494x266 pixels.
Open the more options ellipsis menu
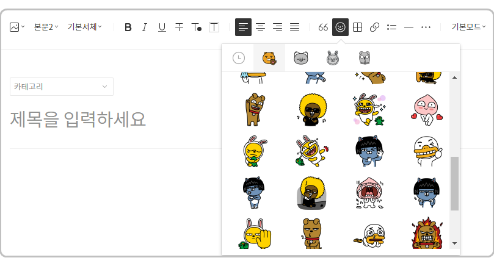[x=426, y=27]
